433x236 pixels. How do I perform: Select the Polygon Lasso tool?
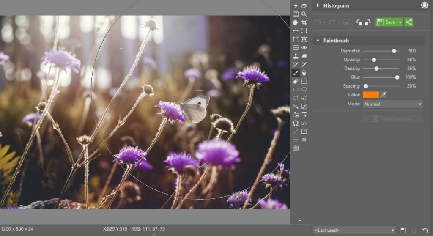(x=296, y=98)
